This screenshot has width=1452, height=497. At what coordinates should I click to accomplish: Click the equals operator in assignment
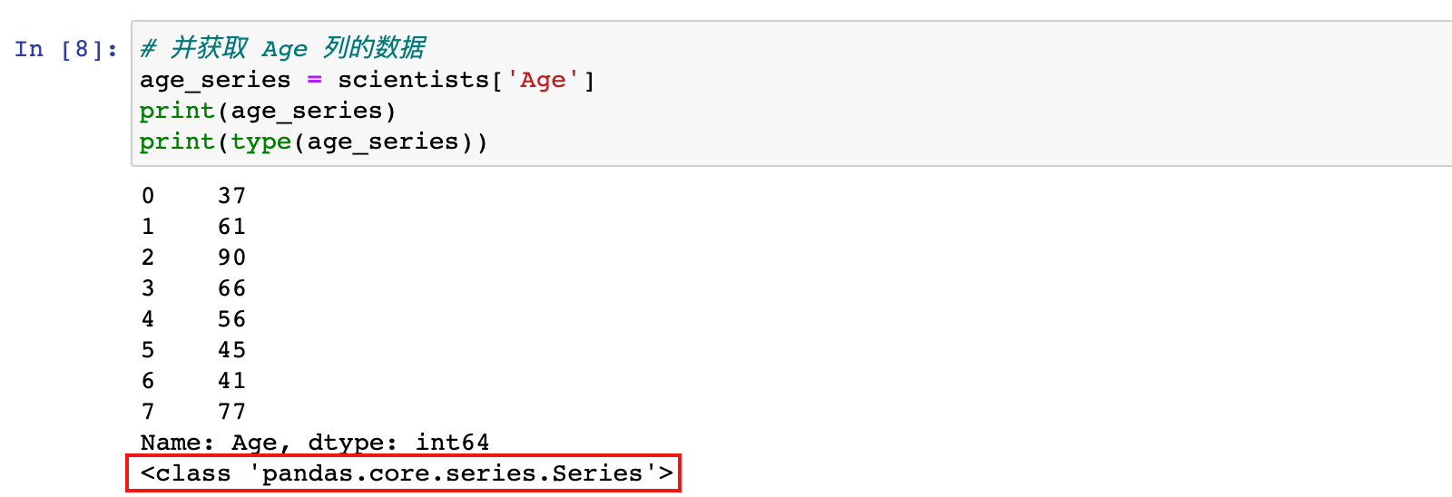tap(314, 80)
